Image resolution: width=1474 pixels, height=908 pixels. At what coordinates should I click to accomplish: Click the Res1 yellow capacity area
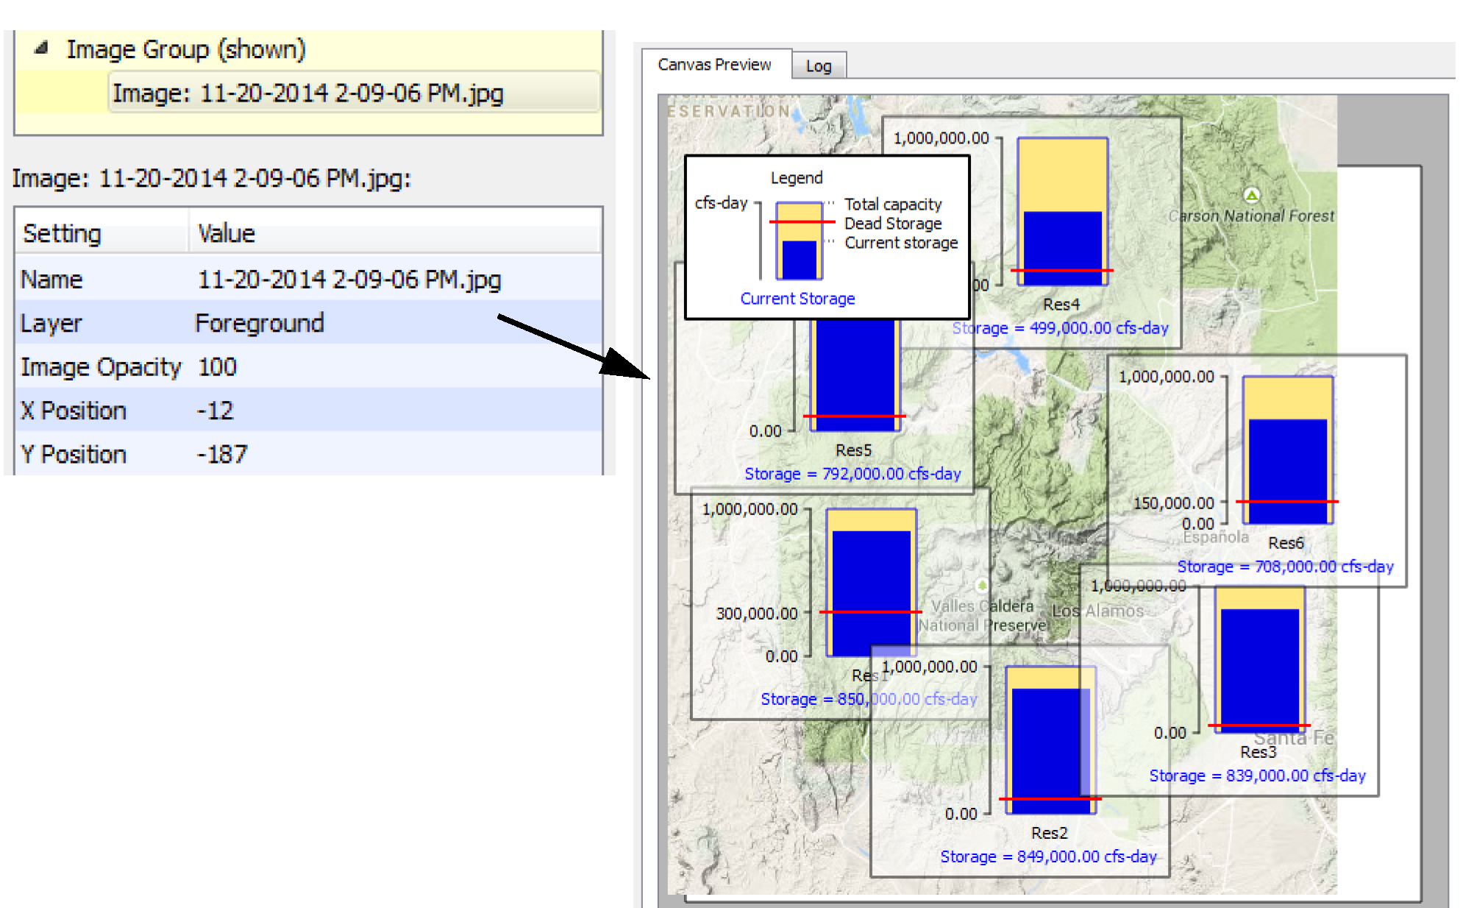pyautogui.click(x=871, y=519)
